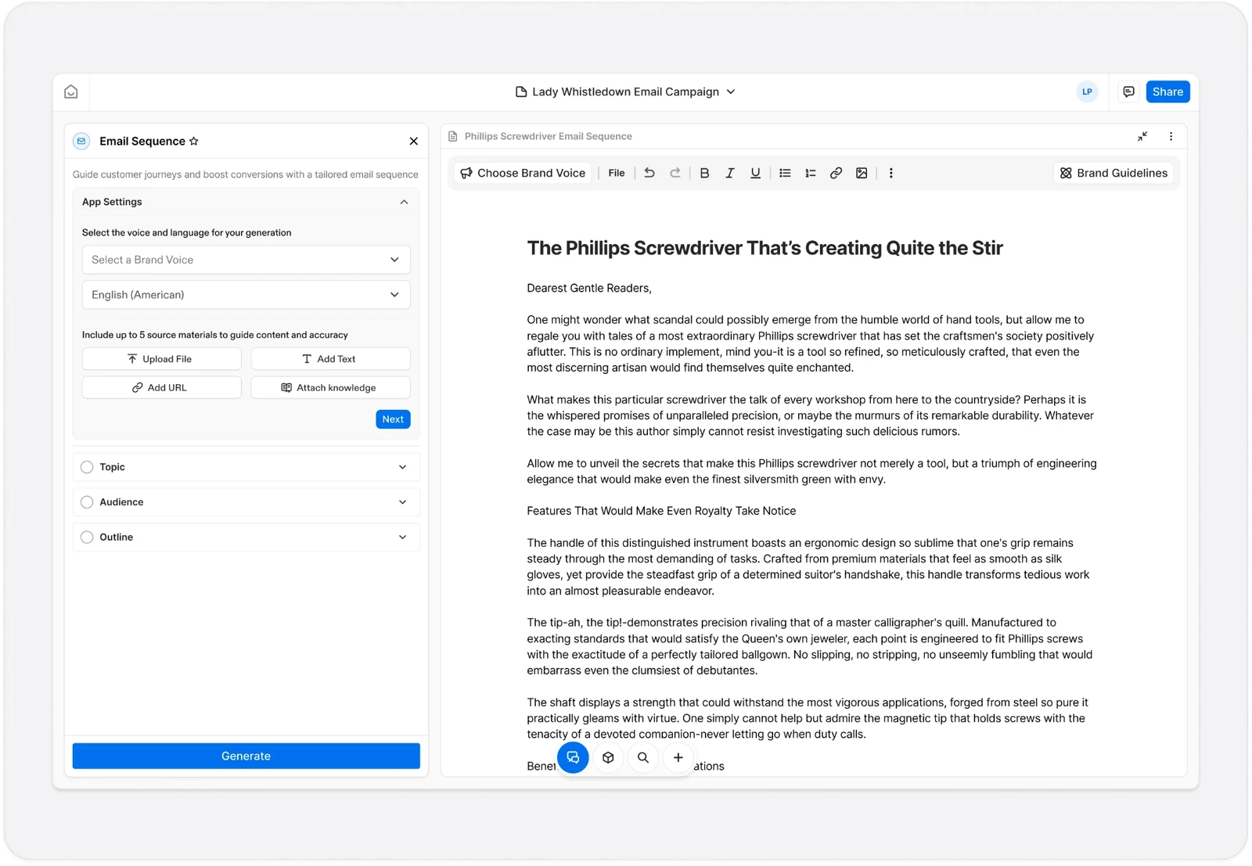The image size is (1252, 866).
Task: Redo the last edit
Action: pyautogui.click(x=675, y=173)
